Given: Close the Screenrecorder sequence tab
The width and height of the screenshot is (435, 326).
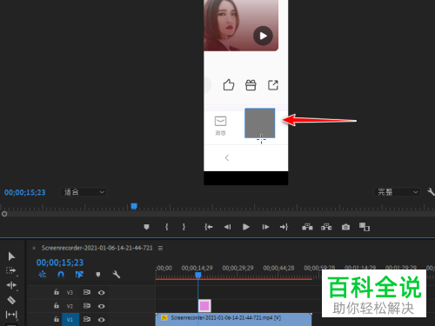Looking at the screenshot, I should click(34, 248).
